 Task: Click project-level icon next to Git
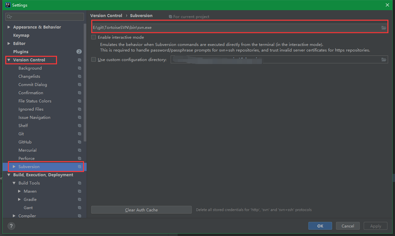(x=80, y=134)
